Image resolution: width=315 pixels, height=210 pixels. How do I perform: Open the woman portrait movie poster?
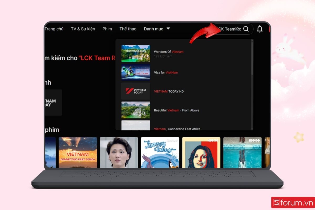click(119, 153)
